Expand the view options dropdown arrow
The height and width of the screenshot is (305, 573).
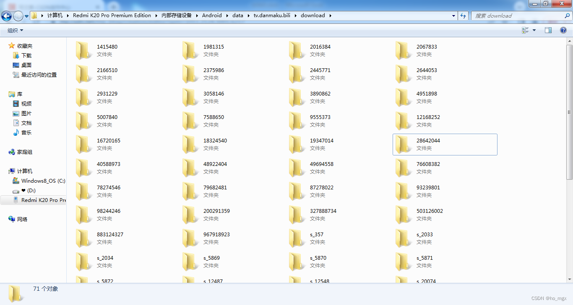534,30
